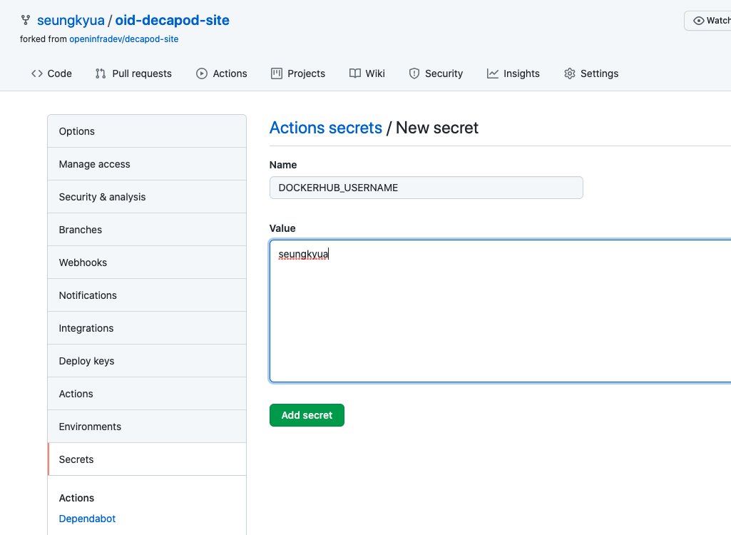Select Secrets in the sidebar
This screenshot has width=731, height=535.
[x=147, y=459]
